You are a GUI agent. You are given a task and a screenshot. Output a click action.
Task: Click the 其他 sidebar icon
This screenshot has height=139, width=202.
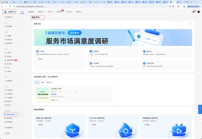(5, 133)
